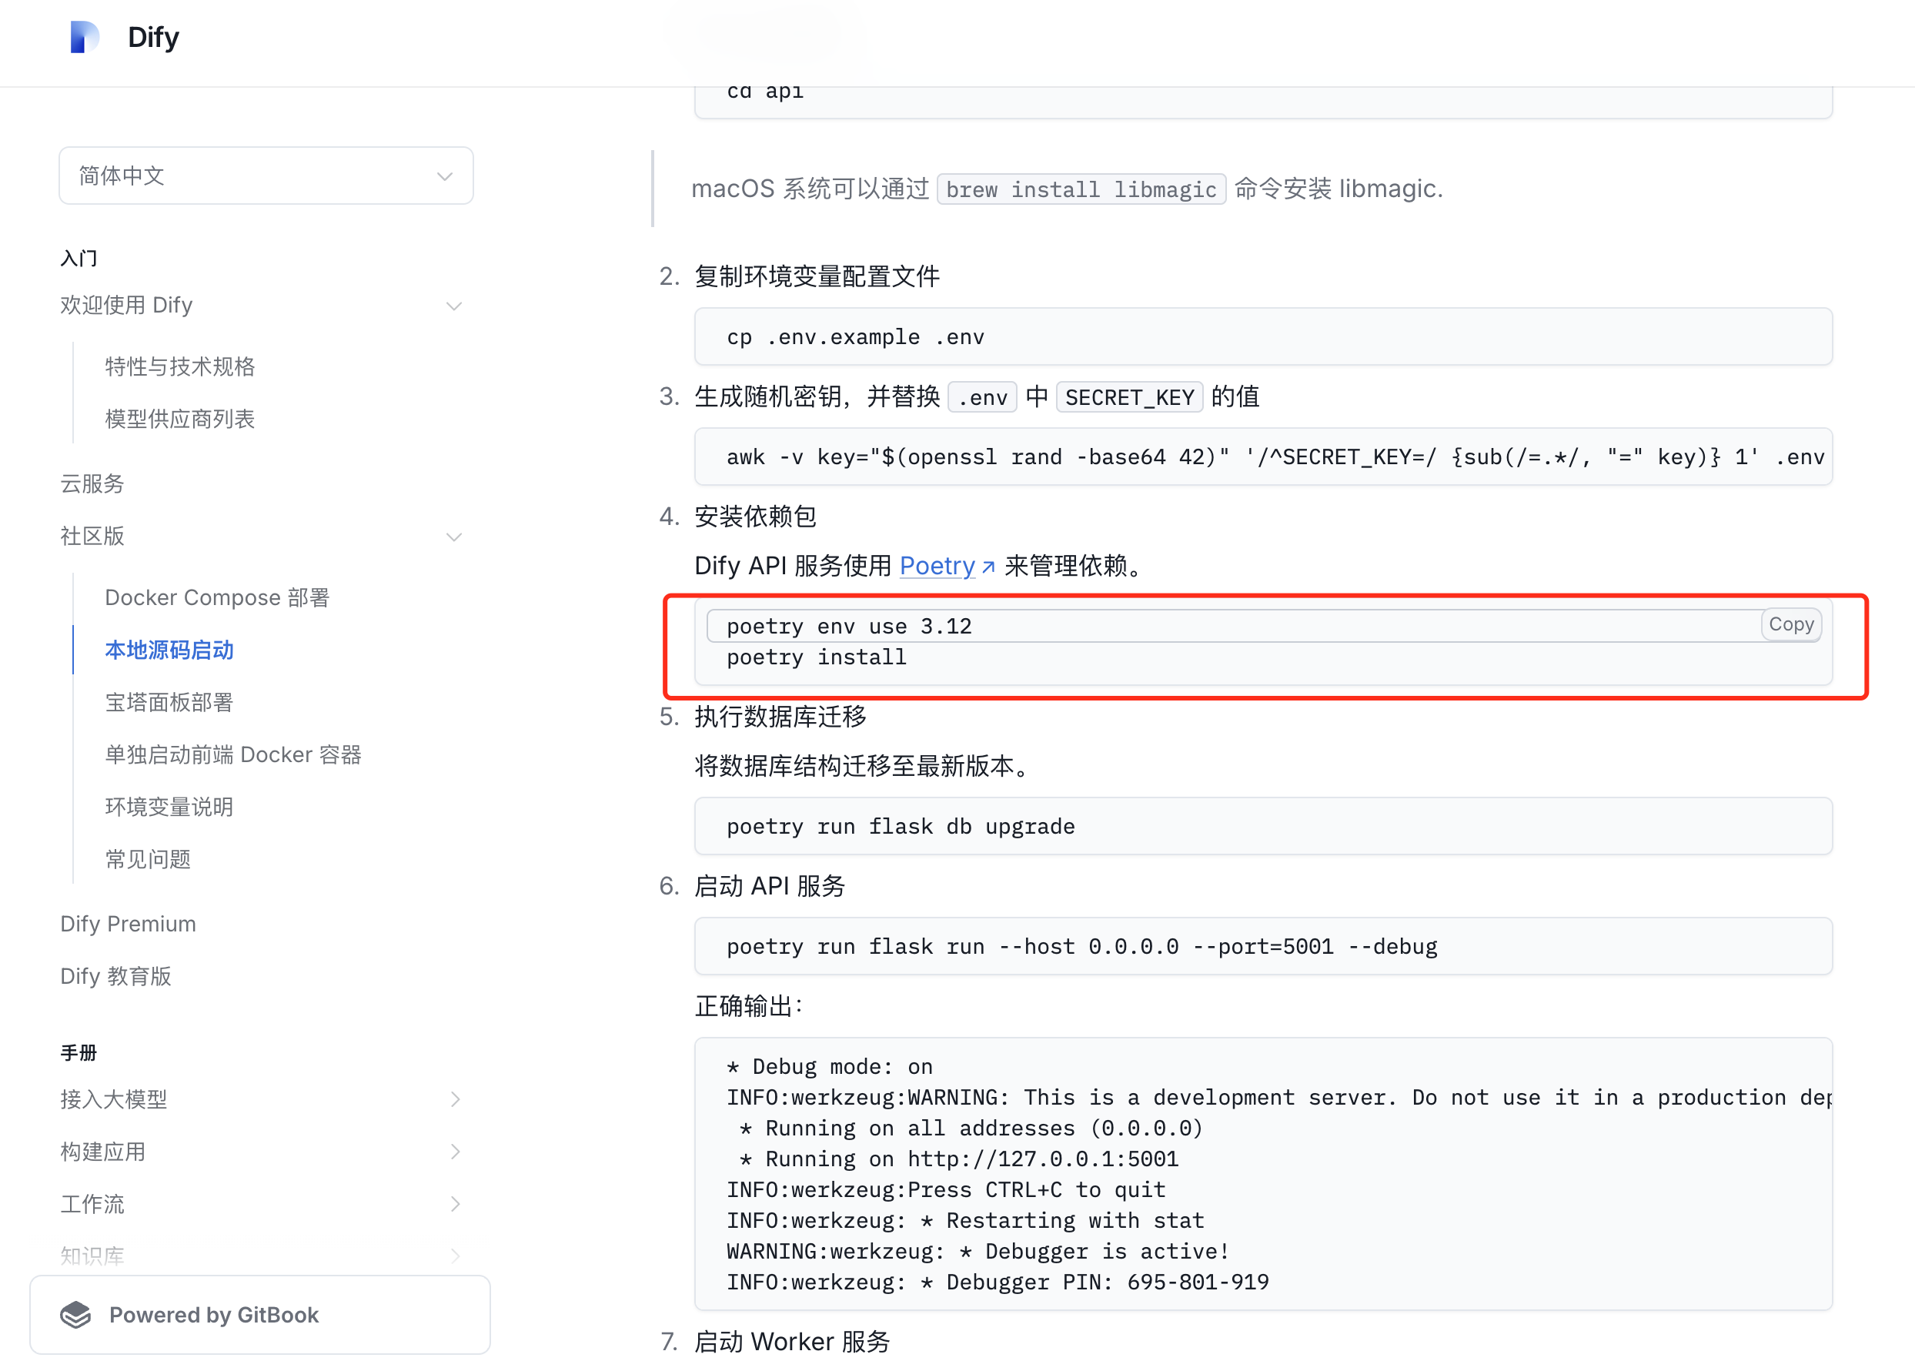Collapse the 欢迎使用 Dify section chevron
The height and width of the screenshot is (1361, 1915).
click(454, 306)
